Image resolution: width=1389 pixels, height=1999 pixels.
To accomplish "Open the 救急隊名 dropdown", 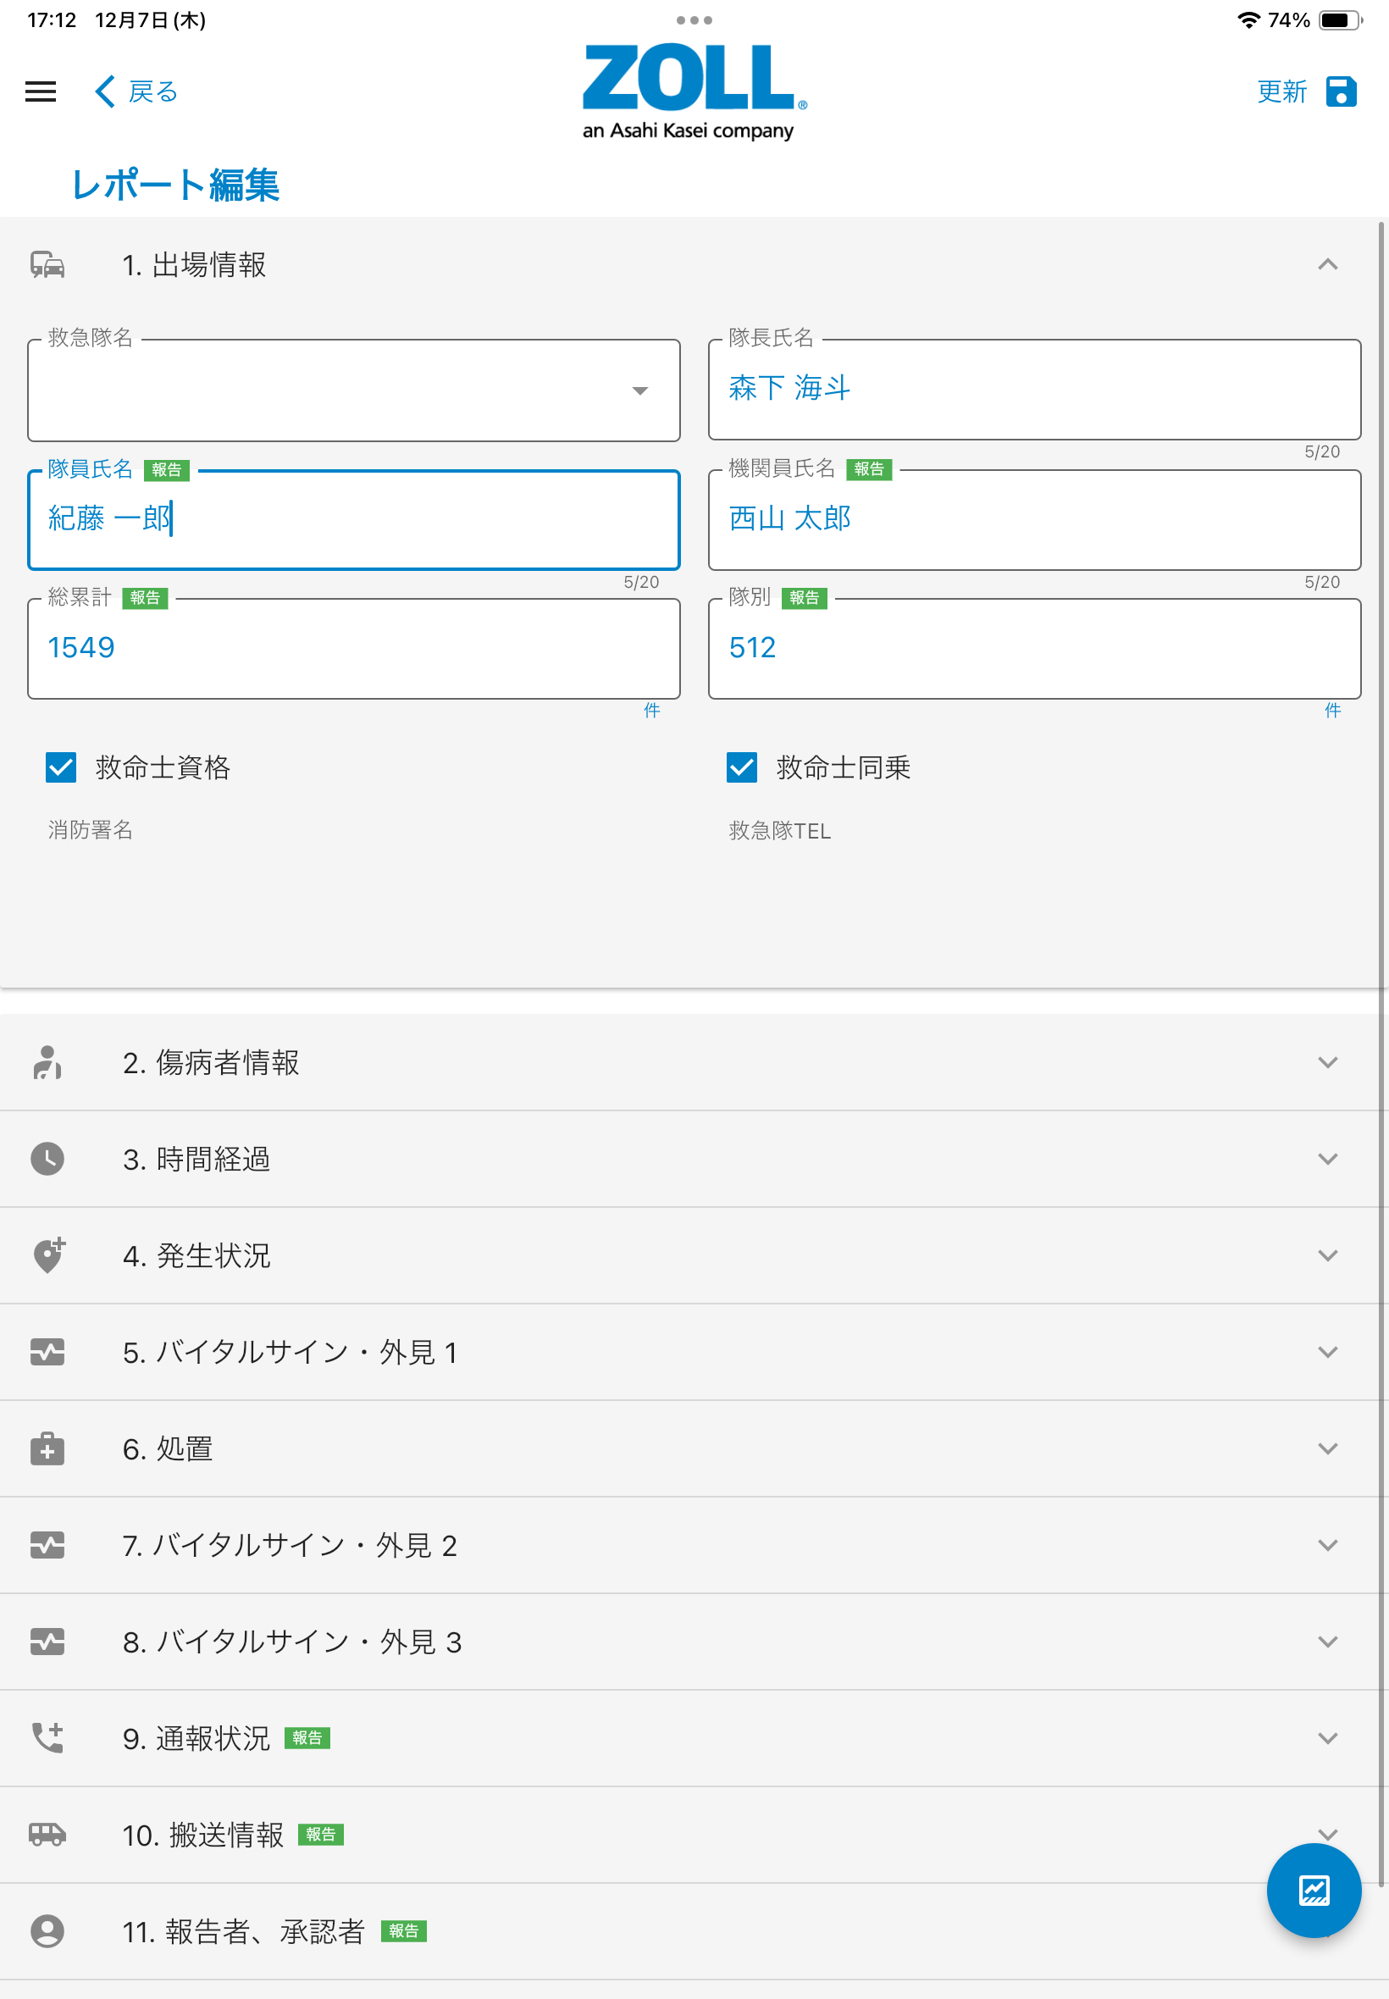I will (x=638, y=390).
